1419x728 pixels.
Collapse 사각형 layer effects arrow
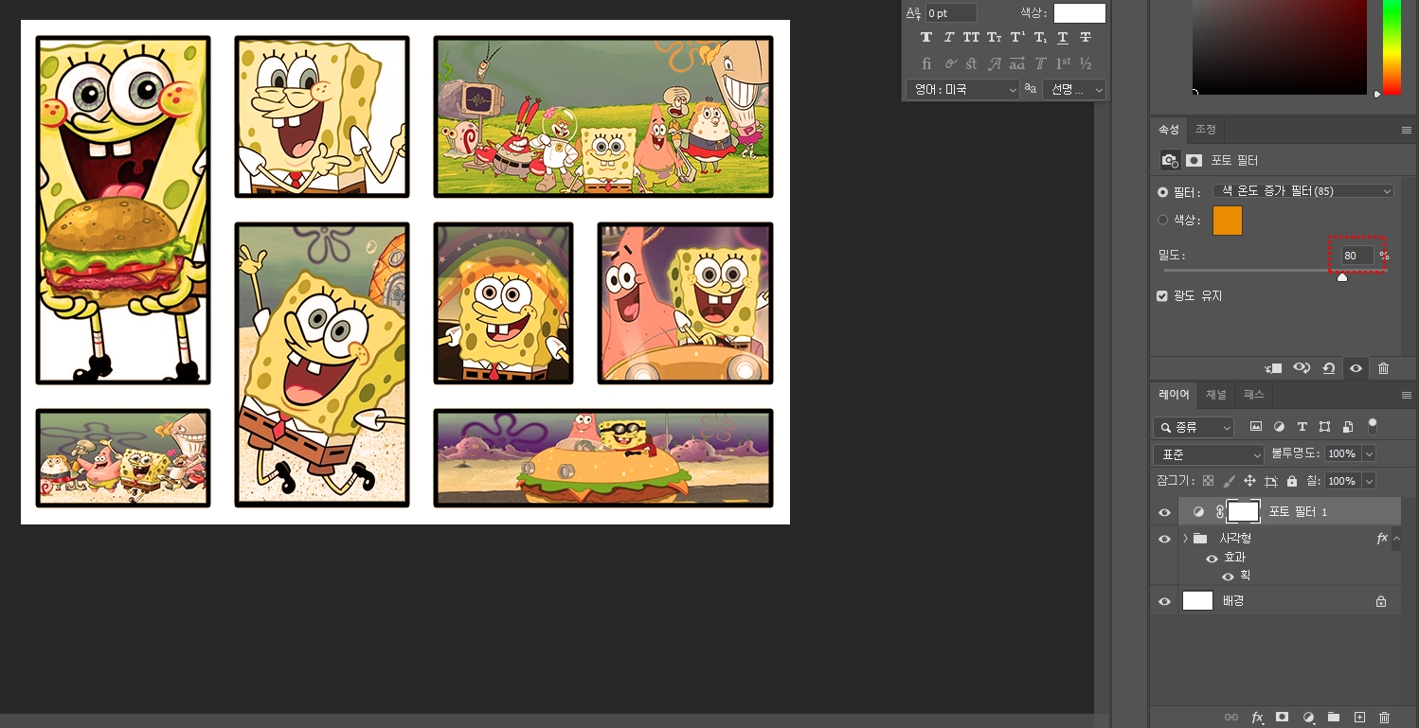point(1395,539)
